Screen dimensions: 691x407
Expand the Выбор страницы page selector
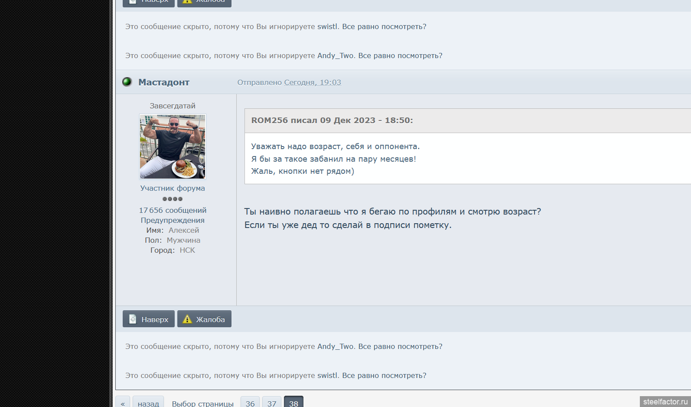click(x=202, y=403)
